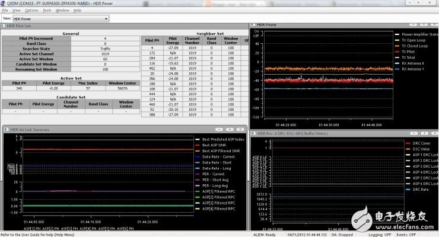
Task: Click the Channel Number header in Neighbor Set
Action: (x=192, y=40)
